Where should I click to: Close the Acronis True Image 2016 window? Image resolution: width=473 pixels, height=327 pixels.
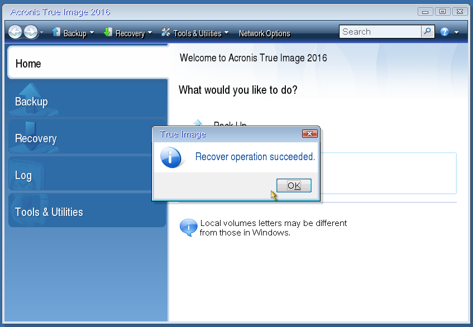tap(460, 12)
